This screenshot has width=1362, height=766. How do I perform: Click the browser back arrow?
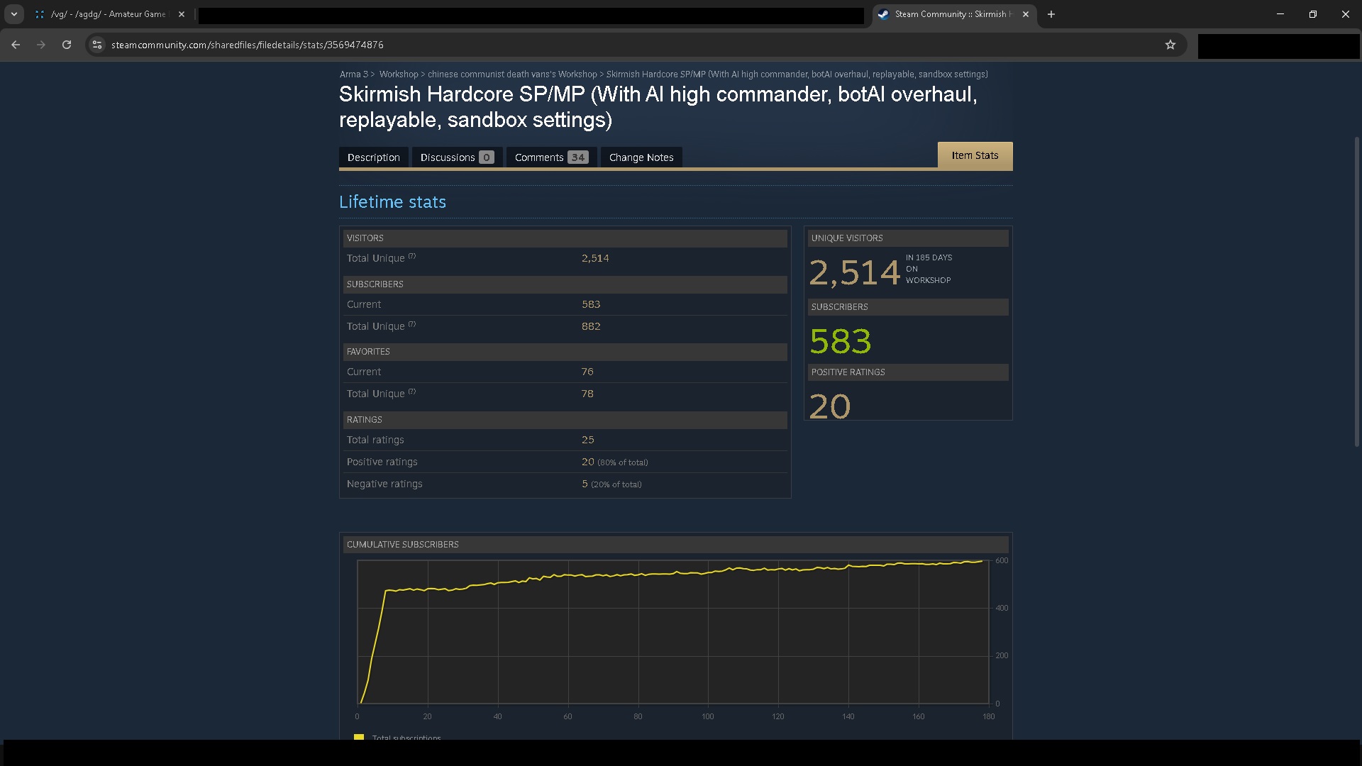[x=16, y=45]
